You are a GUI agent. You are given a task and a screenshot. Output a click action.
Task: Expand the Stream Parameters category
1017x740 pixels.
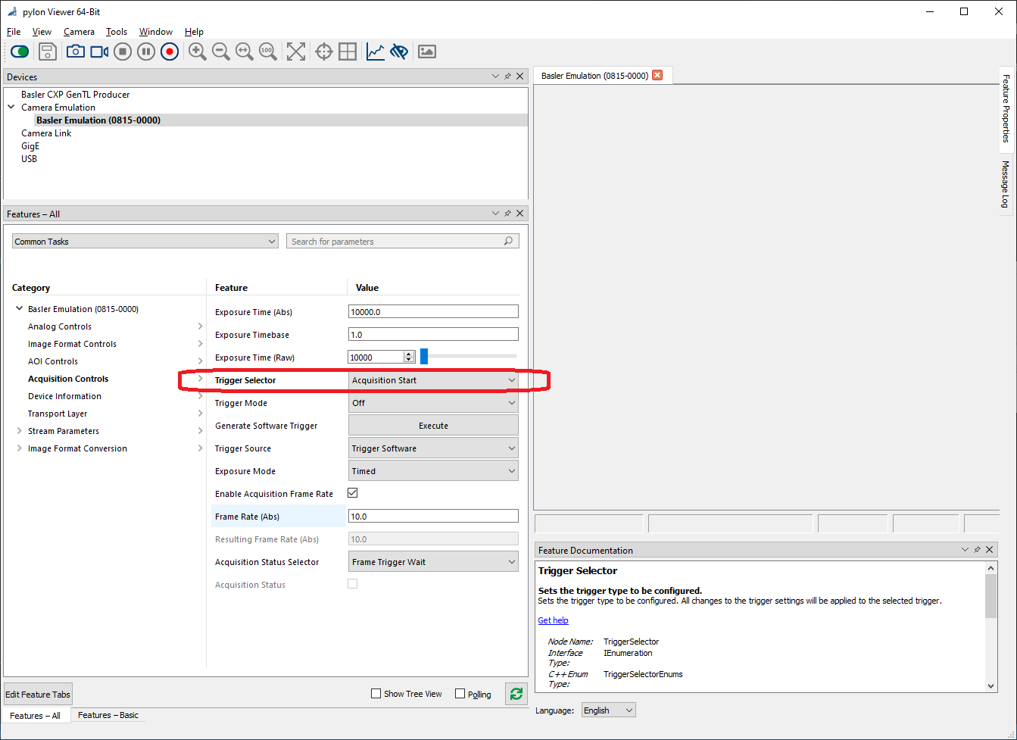[20, 431]
